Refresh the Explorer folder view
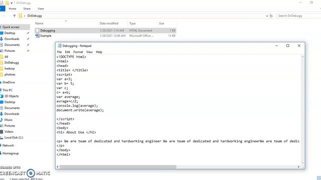The image size is (321, 180). [x=271, y=15]
